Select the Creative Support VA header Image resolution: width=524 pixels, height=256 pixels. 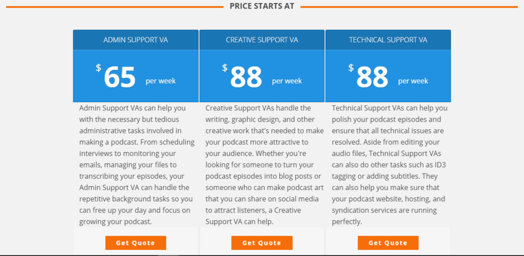(262, 40)
